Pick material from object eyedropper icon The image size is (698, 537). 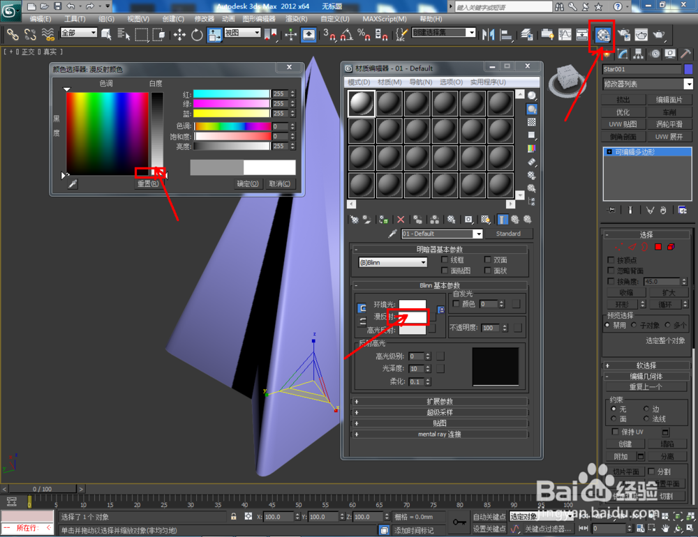click(392, 234)
